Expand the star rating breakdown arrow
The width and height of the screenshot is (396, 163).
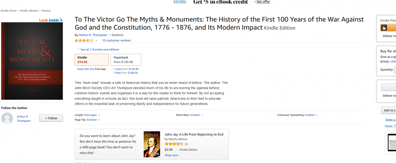(97, 40)
